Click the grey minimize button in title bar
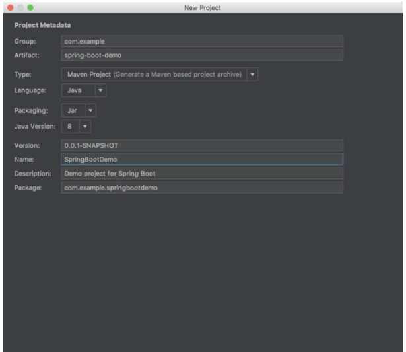Image resolution: width=406 pixels, height=352 pixels. 20,7
